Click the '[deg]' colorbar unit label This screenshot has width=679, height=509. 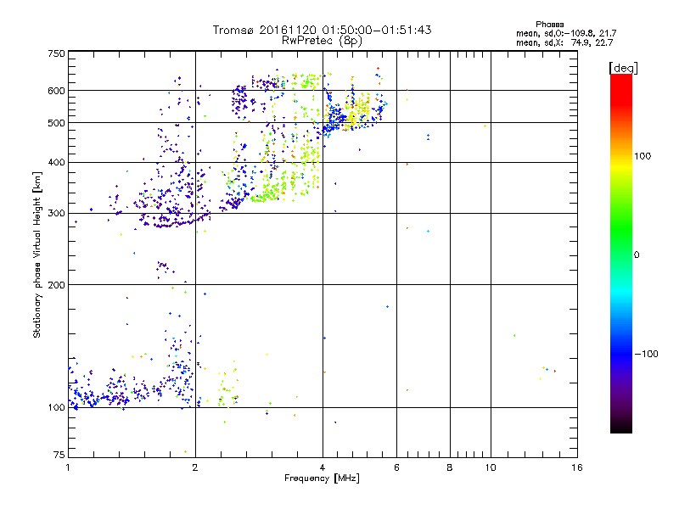[x=623, y=68]
